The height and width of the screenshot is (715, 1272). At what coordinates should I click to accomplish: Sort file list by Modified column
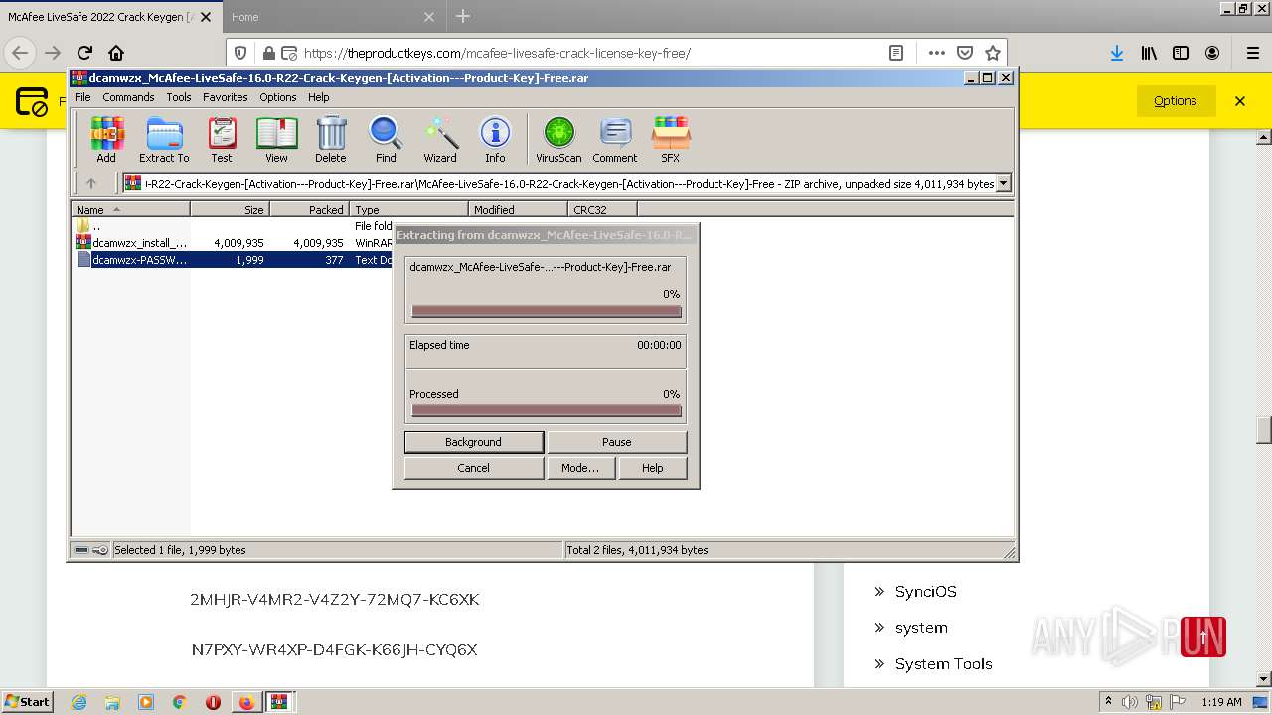click(518, 209)
